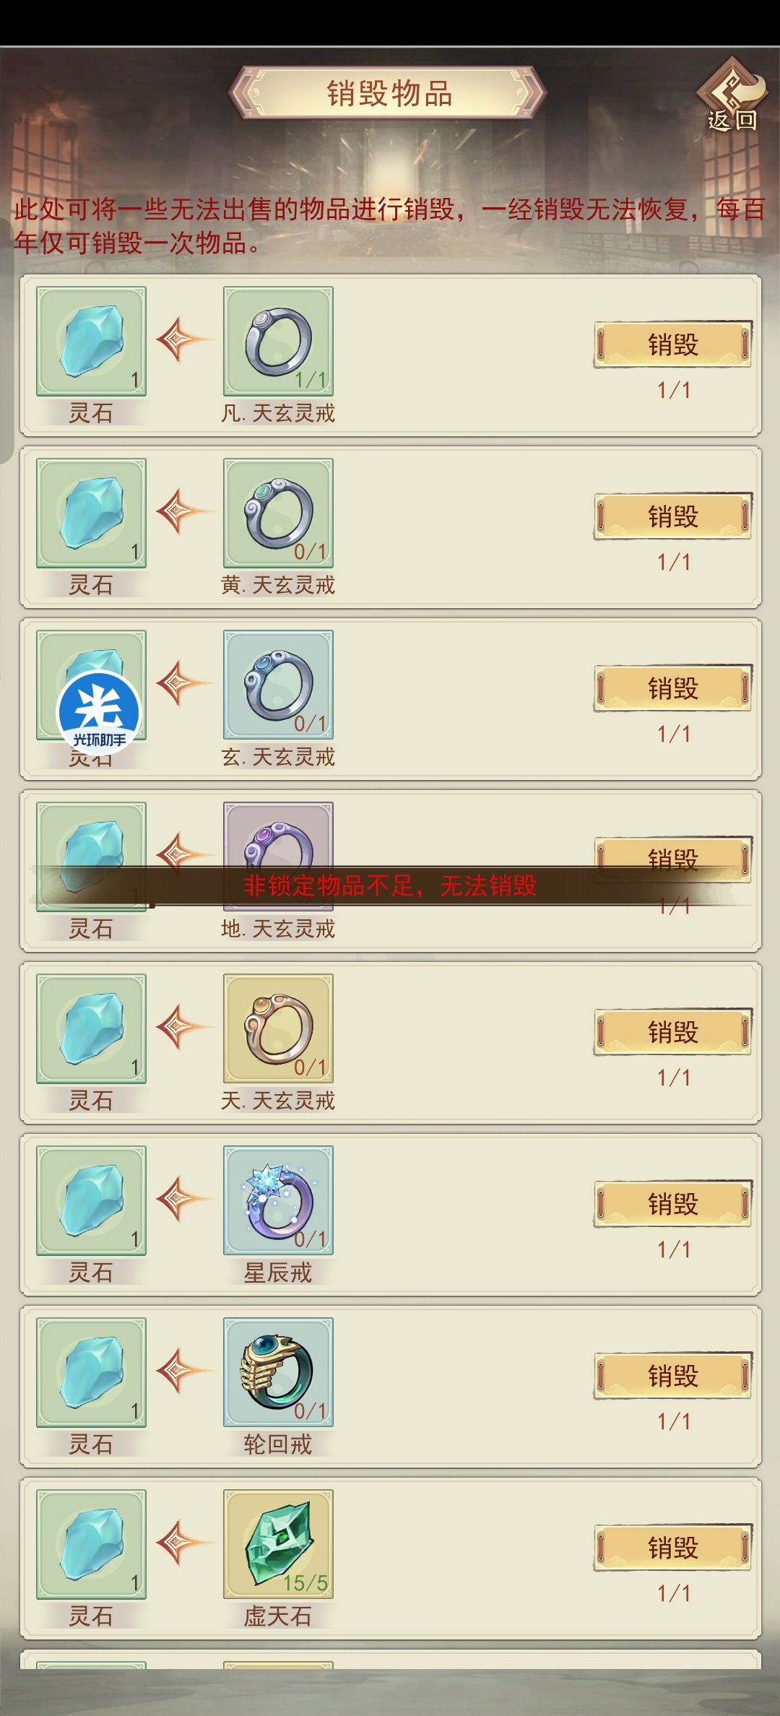Screen dimensions: 780x1716
Task: Tap the 销毁物品 title banner
Action: pyautogui.click(x=389, y=93)
